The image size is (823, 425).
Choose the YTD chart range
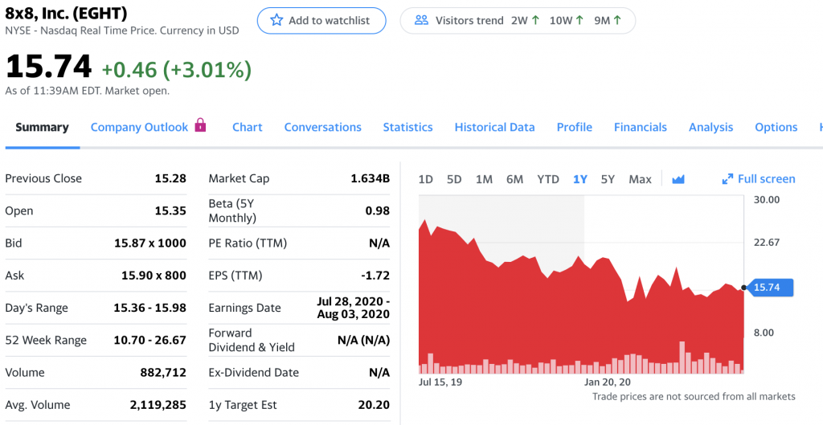[547, 179]
